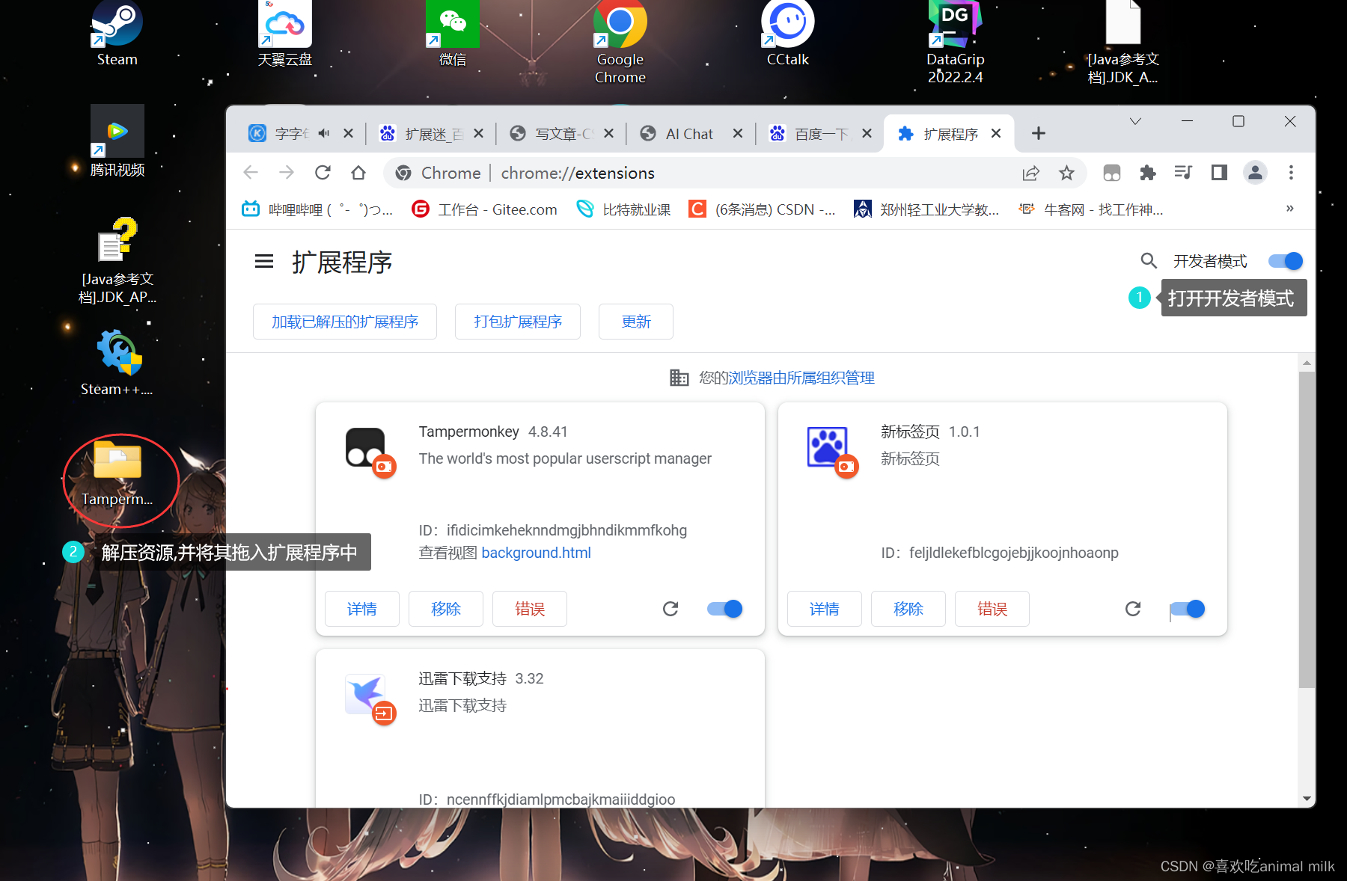Show more bookmarks with the chevron

click(1290, 209)
